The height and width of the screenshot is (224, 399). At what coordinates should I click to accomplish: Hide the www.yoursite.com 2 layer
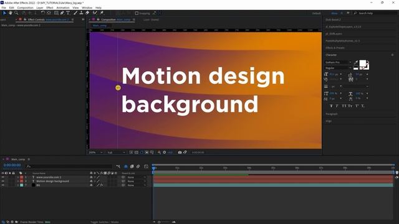coord(2,177)
